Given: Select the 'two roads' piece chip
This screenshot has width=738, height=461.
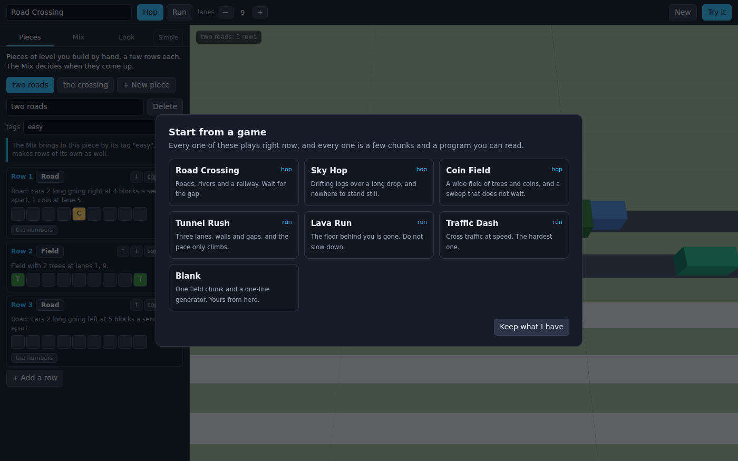Looking at the screenshot, I should [30, 85].
